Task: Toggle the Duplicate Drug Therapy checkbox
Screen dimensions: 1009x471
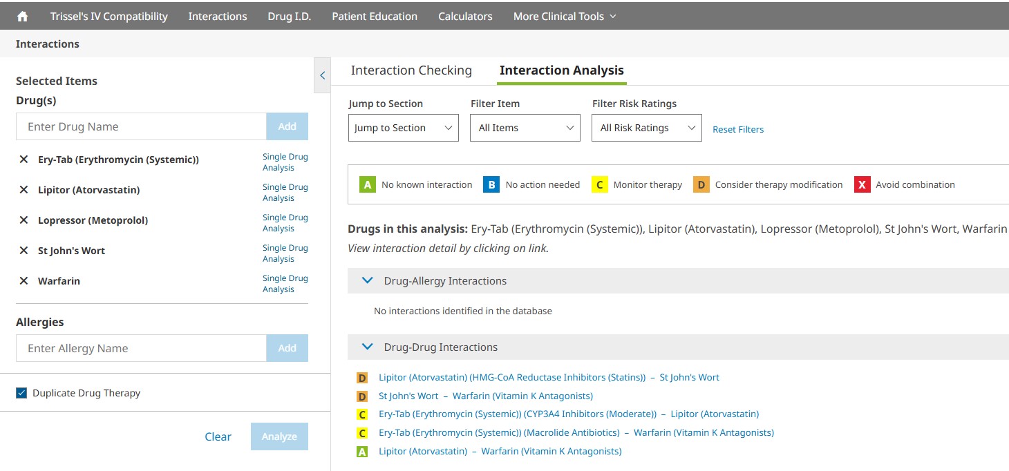Action: click(x=21, y=393)
